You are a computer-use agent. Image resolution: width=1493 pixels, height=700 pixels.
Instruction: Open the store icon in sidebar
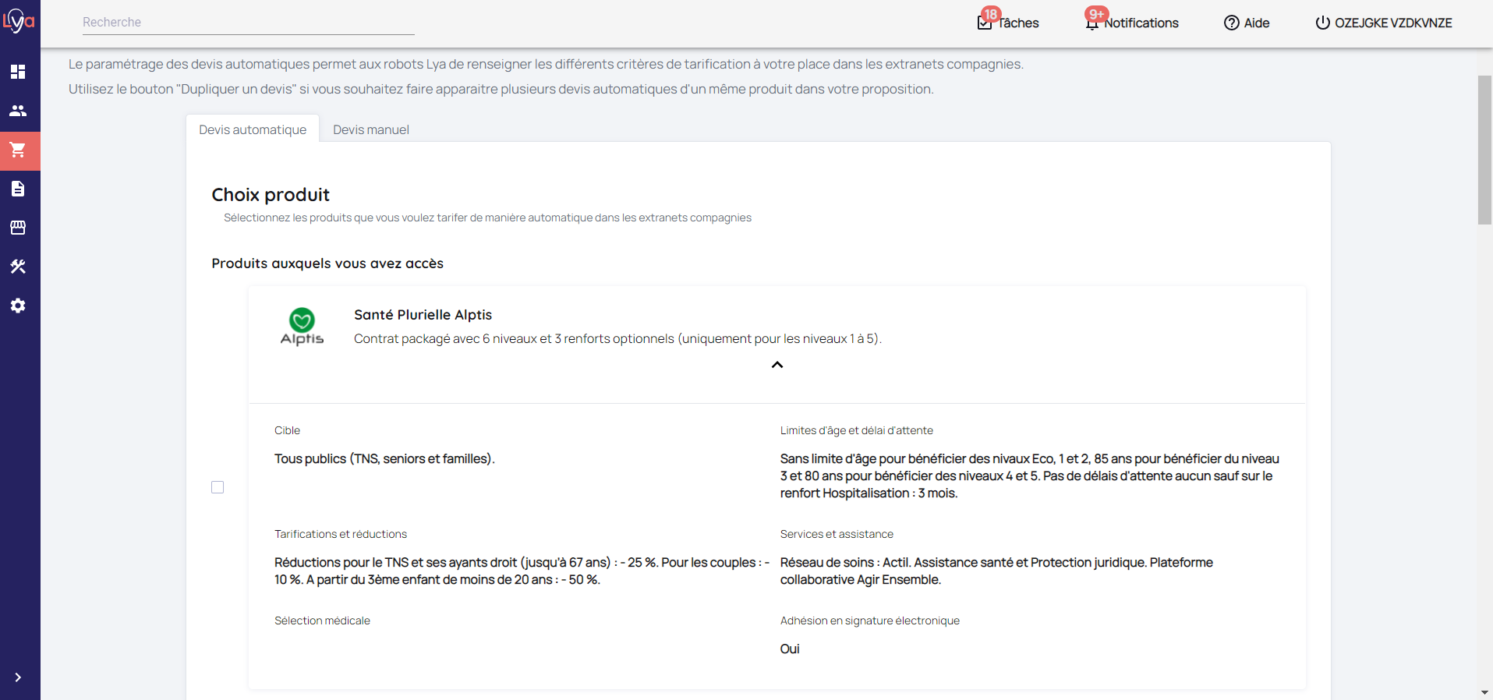click(x=18, y=228)
